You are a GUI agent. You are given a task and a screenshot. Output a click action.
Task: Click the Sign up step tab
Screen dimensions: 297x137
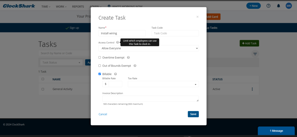point(72,28)
